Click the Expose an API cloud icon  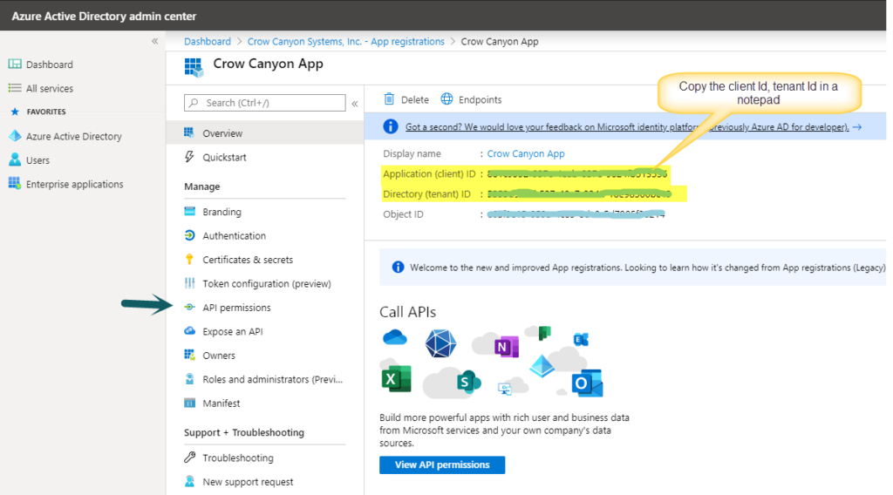(189, 330)
